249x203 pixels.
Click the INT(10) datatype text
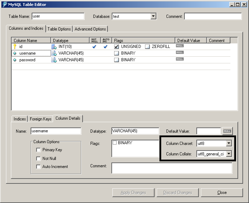click(65, 47)
